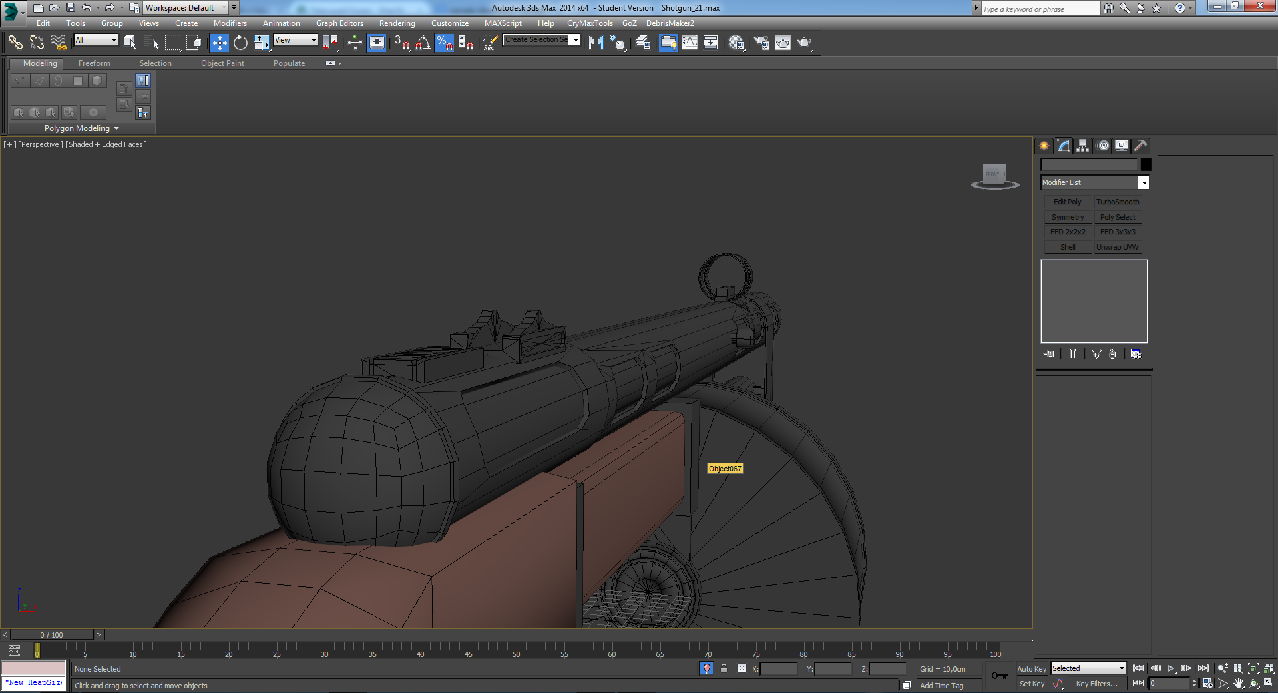Click the Unlink Selection tool
This screenshot has height=693, width=1278.
pos(37,43)
